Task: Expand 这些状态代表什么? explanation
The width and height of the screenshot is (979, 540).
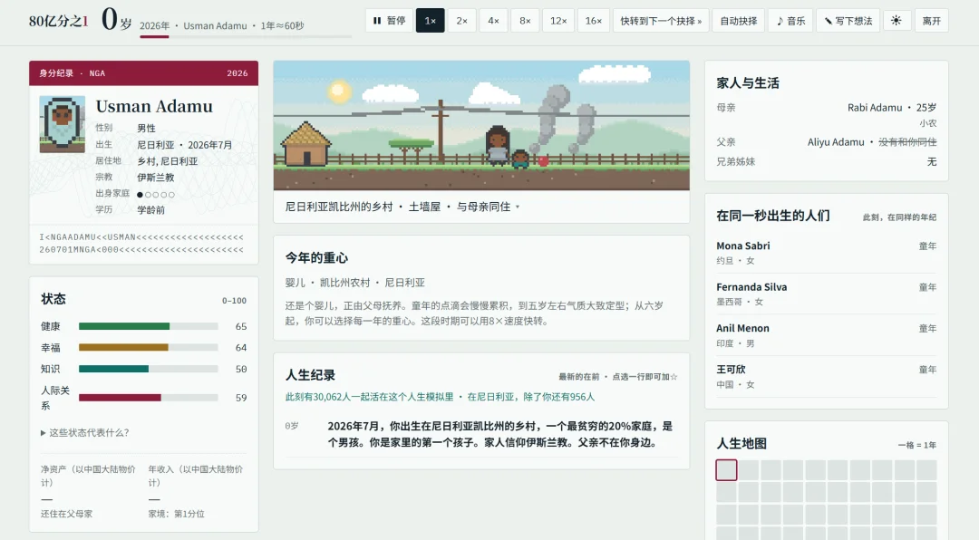Action: pos(85,432)
